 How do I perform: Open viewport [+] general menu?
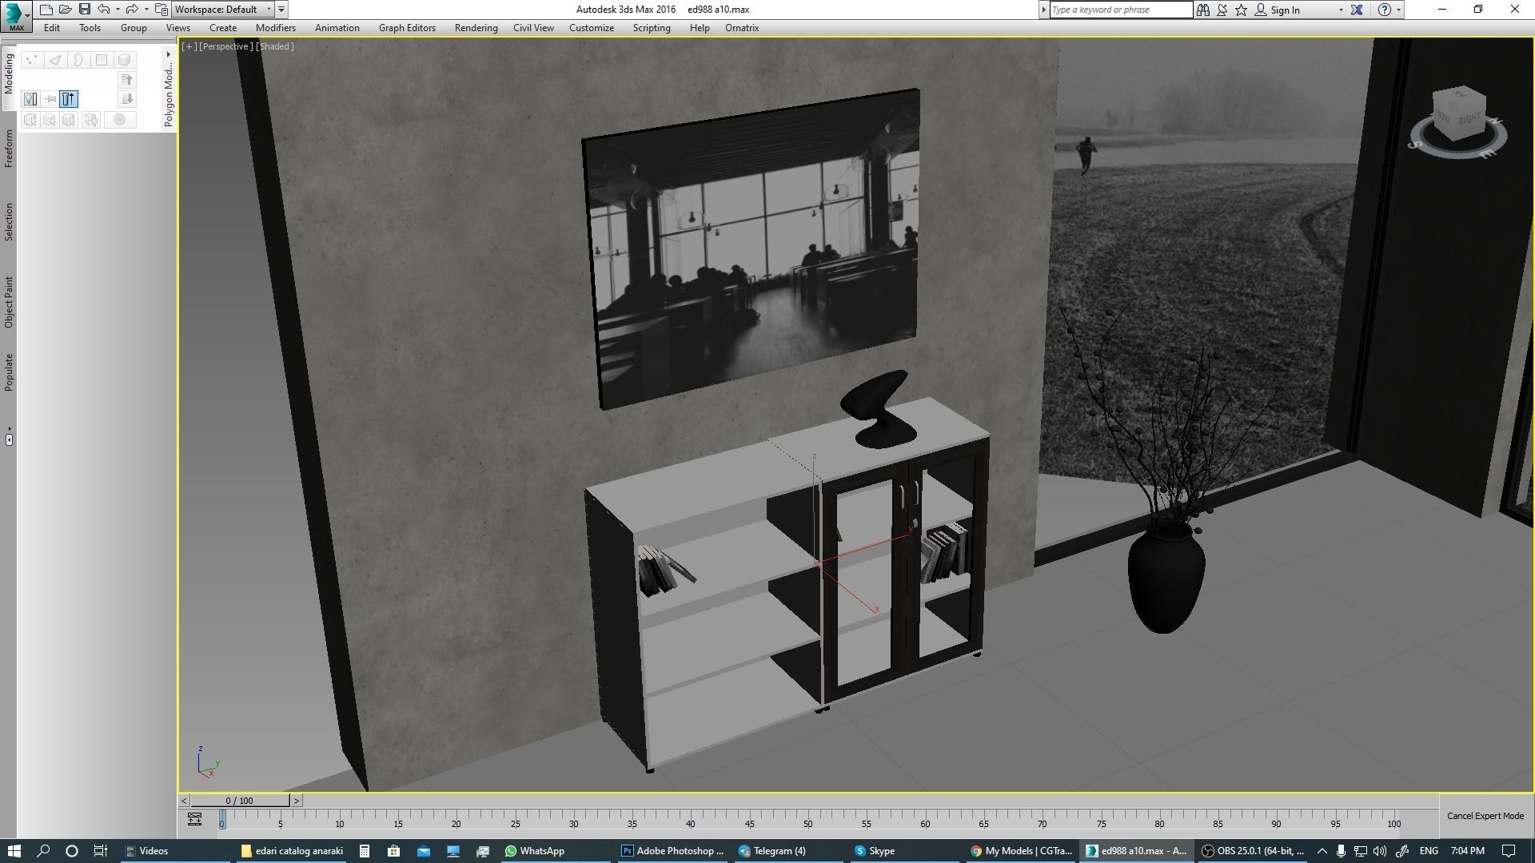click(189, 46)
